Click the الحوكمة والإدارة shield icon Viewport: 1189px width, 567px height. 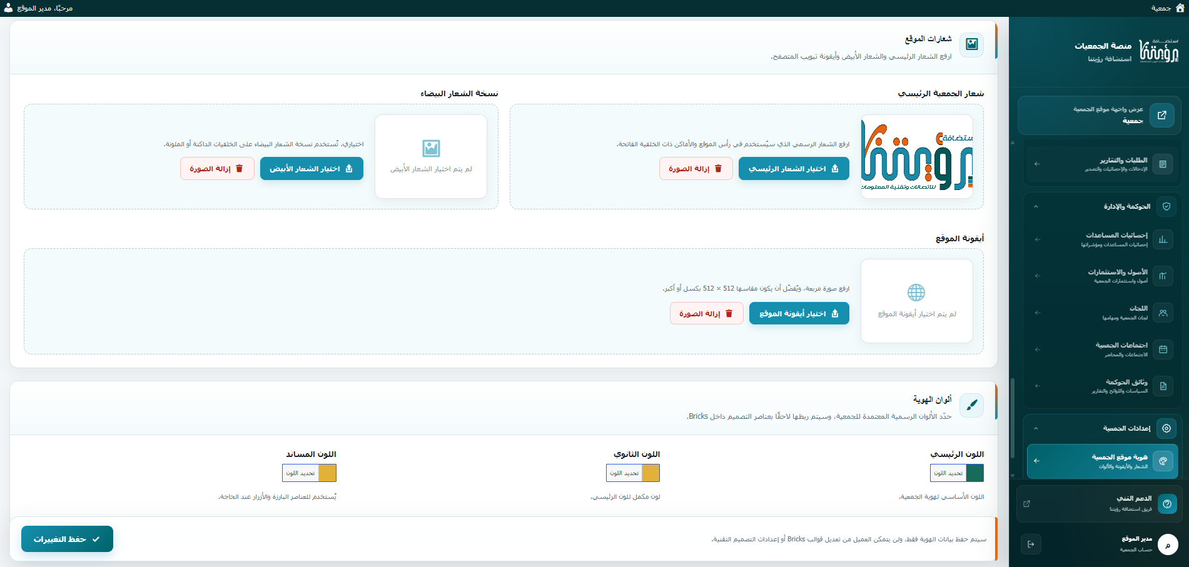1166,206
